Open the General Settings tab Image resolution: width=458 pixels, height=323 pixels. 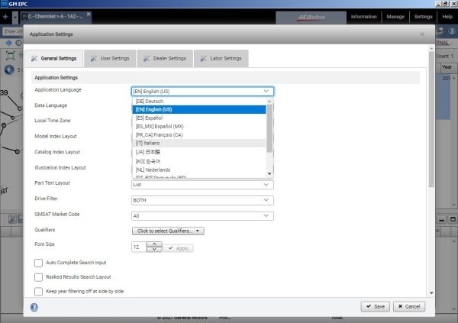54,59
